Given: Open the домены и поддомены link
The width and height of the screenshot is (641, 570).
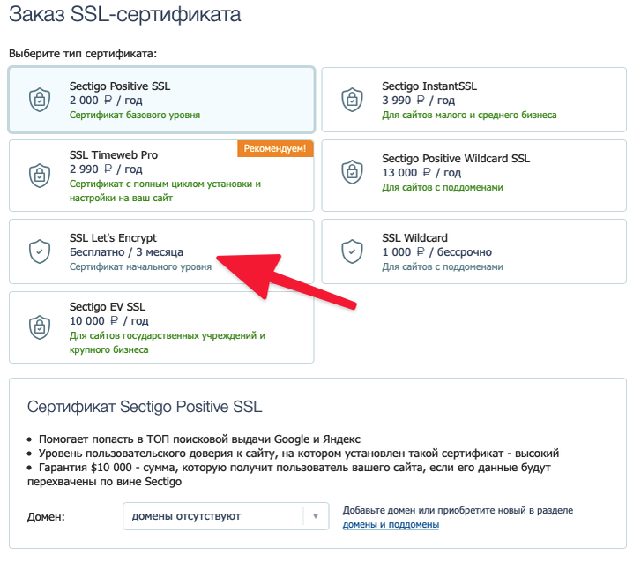Looking at the screenshot, I should 391,525.
